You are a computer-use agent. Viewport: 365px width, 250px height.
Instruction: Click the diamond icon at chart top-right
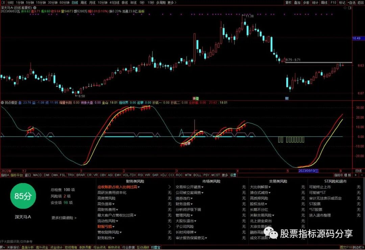coord(345,8)
